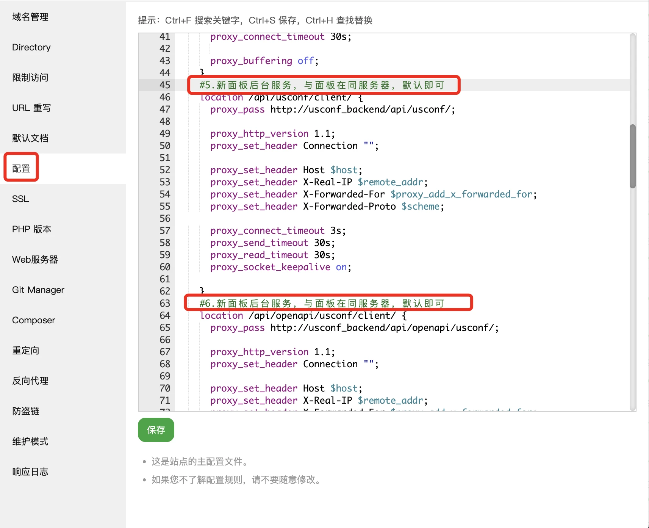649x528 pixels.
Task: Click the proxy_read_timeout 30s line
Action: point(273,255)
